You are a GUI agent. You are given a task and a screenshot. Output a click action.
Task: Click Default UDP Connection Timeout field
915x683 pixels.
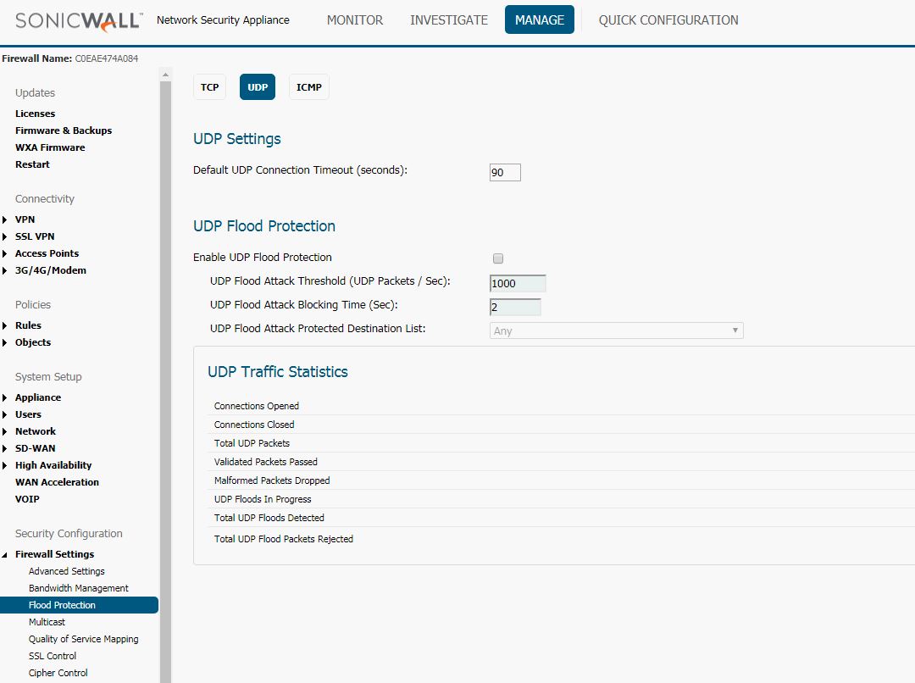(x=505, y=172)
